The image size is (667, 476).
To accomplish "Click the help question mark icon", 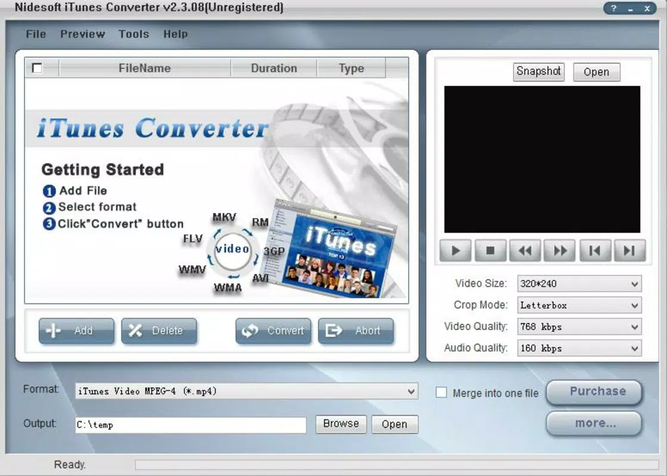I will click(x=613, y=8).
